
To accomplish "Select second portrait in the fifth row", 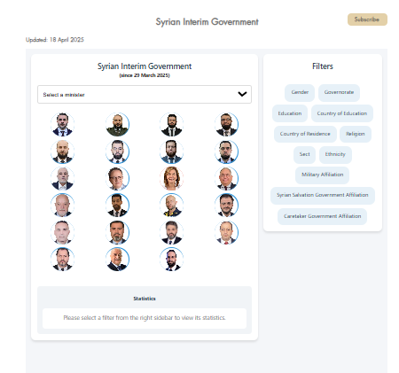I will pyautogui.click(x=117, y=232).
